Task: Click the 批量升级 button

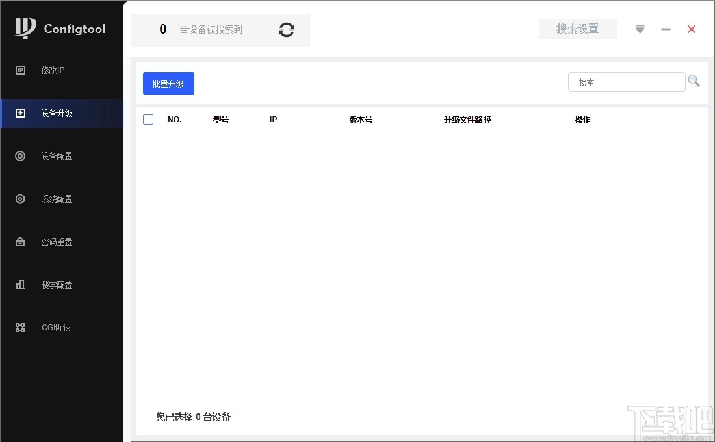Action: (168, 84)
